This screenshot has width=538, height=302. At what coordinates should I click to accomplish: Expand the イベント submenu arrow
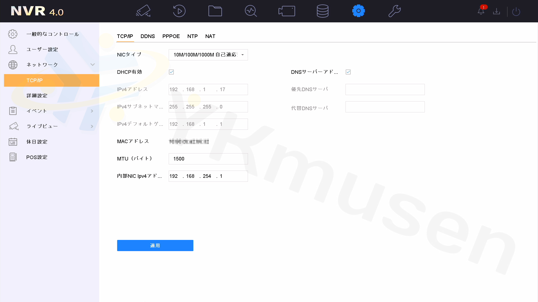point(92,111)
